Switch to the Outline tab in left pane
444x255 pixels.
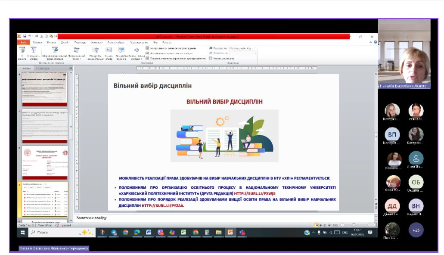pos(43,68)
